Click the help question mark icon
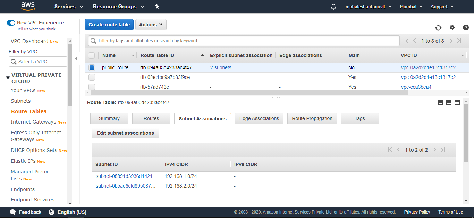474x218 pixels. pos(466,27)
